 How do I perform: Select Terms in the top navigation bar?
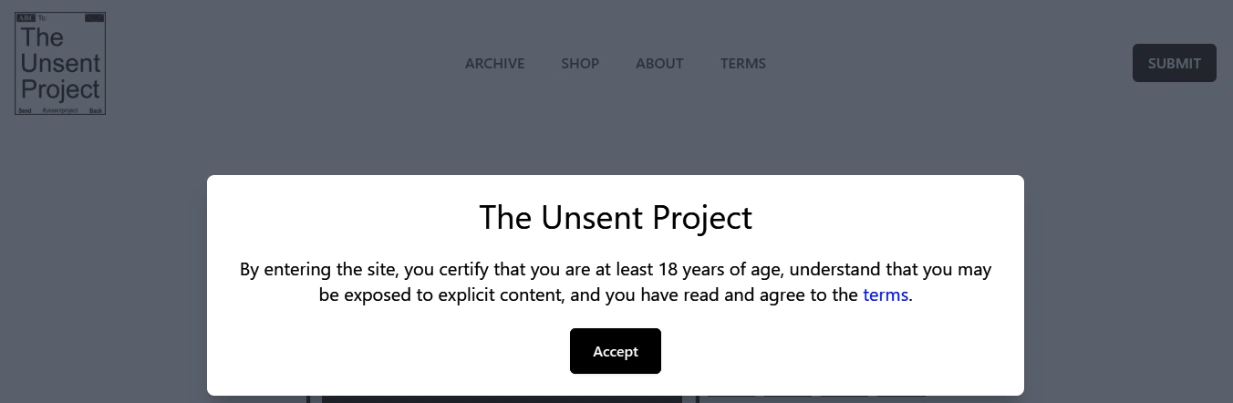(743, 63)
